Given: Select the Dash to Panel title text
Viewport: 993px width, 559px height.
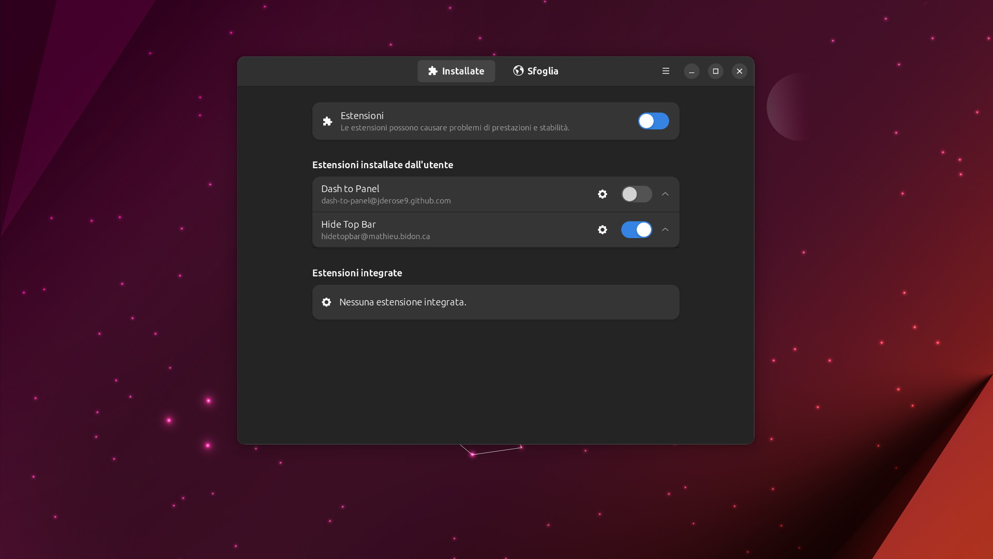Looking at the screenshot, I should tap(350, 188).
